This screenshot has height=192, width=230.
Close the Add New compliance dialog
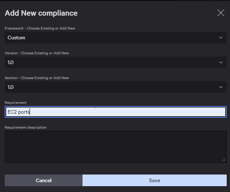(221, 13)
